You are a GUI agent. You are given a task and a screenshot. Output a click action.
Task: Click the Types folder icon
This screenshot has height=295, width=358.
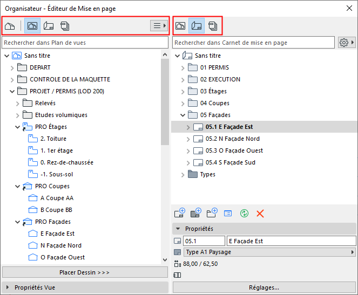(192, 174)
